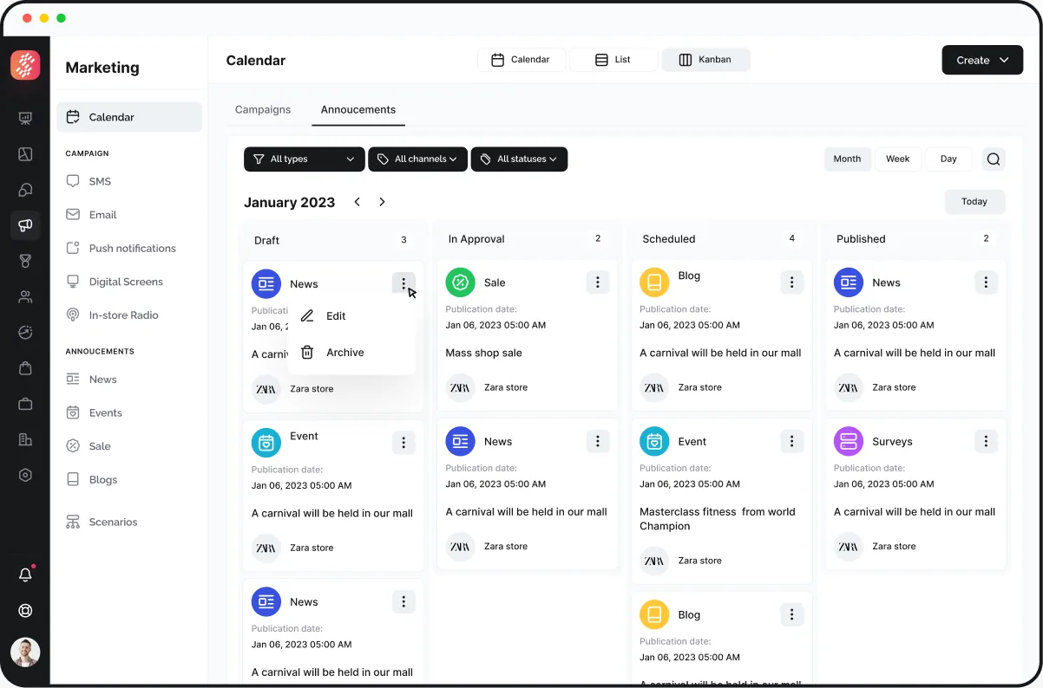Click the In Approval column header
The width and height of the screenshot is (1043, 688).
[x=476, y=238]
